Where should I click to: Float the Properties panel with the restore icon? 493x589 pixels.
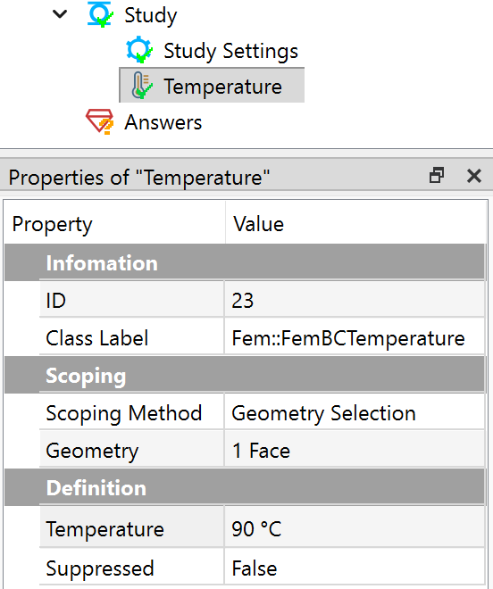(437, 176)
